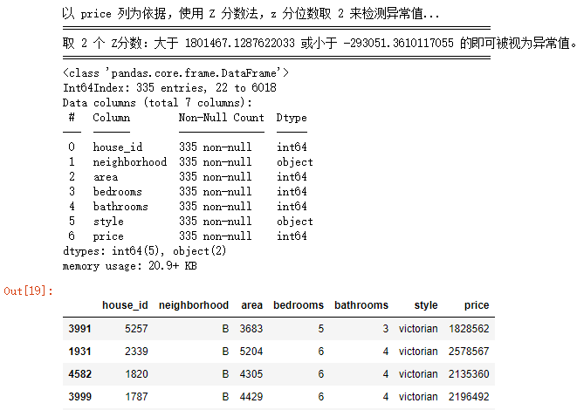The width and height of the screenshot is (577, 410).
Task: Click the memory usage 20.9+ KB line
Action: 129,265
